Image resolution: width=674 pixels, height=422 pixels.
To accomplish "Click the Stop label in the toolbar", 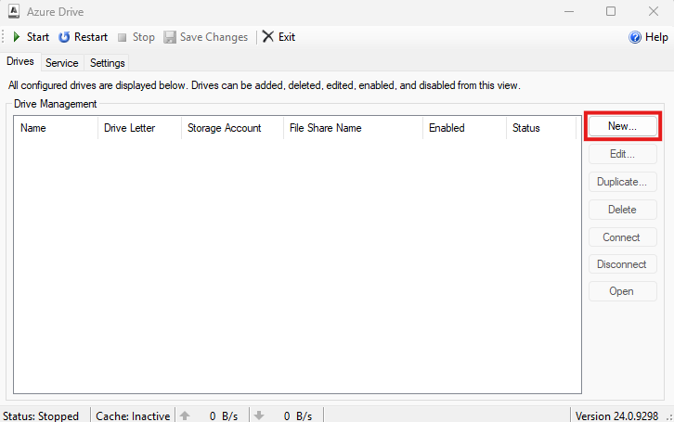I will tap(144, 37).
